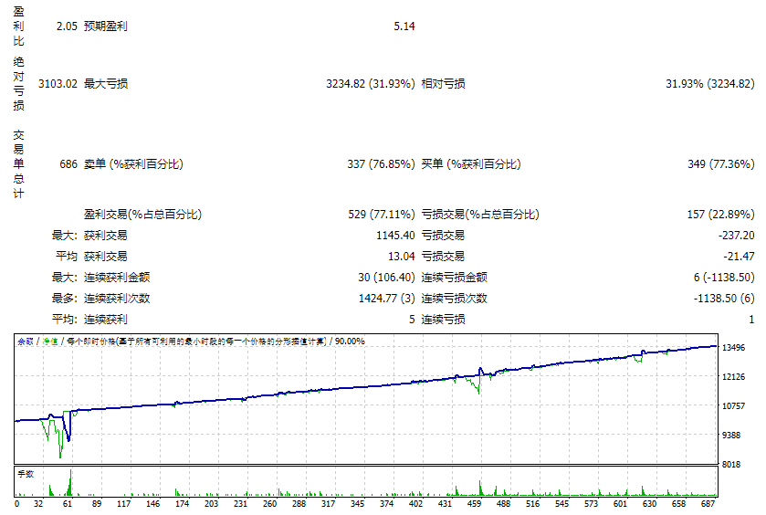766x515 pixels.
Task: Select the 手数 label in volume panel
Action: [26, 474]
